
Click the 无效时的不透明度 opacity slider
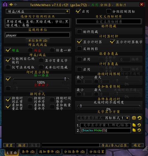point(109,106)
